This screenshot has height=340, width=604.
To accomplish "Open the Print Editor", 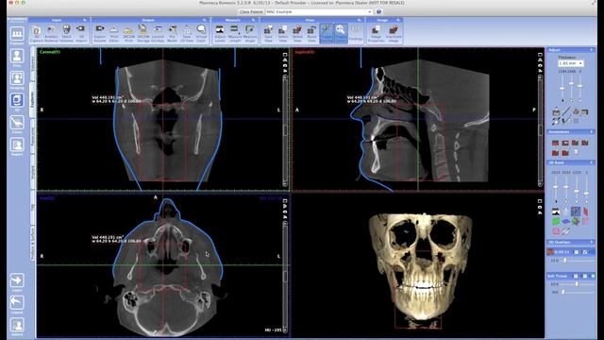I will point(114,33).
